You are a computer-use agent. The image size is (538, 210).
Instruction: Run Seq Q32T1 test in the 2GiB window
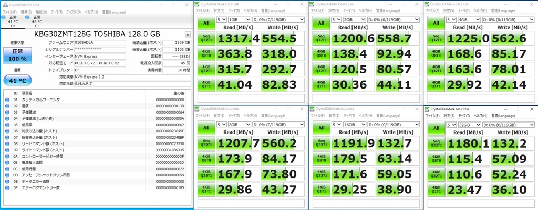(321, 39)
